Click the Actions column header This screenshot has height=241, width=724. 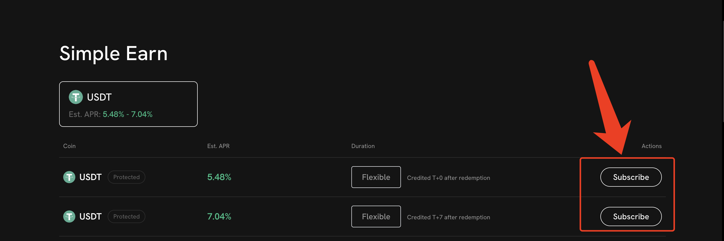point(651,146)
